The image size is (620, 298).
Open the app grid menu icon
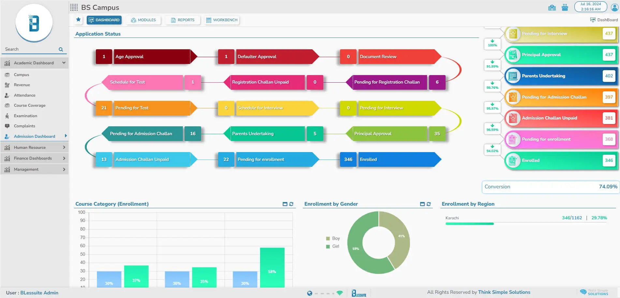74,8
